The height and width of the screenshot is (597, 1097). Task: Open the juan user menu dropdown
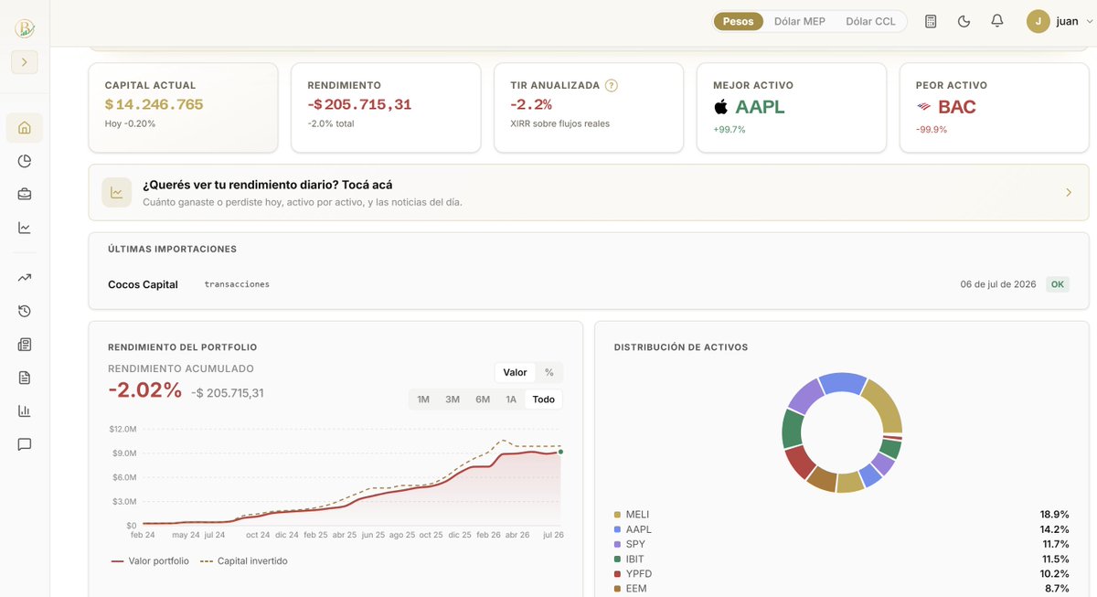click(1060, 21)
